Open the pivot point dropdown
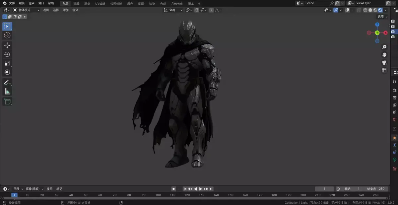Screen dimensions: 398x205 point(189,10)
